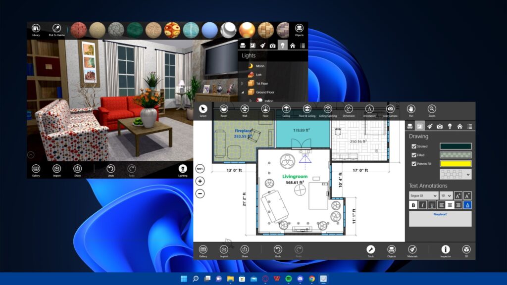
Task: Align annotation text center
Action: (x=450, y=205)
